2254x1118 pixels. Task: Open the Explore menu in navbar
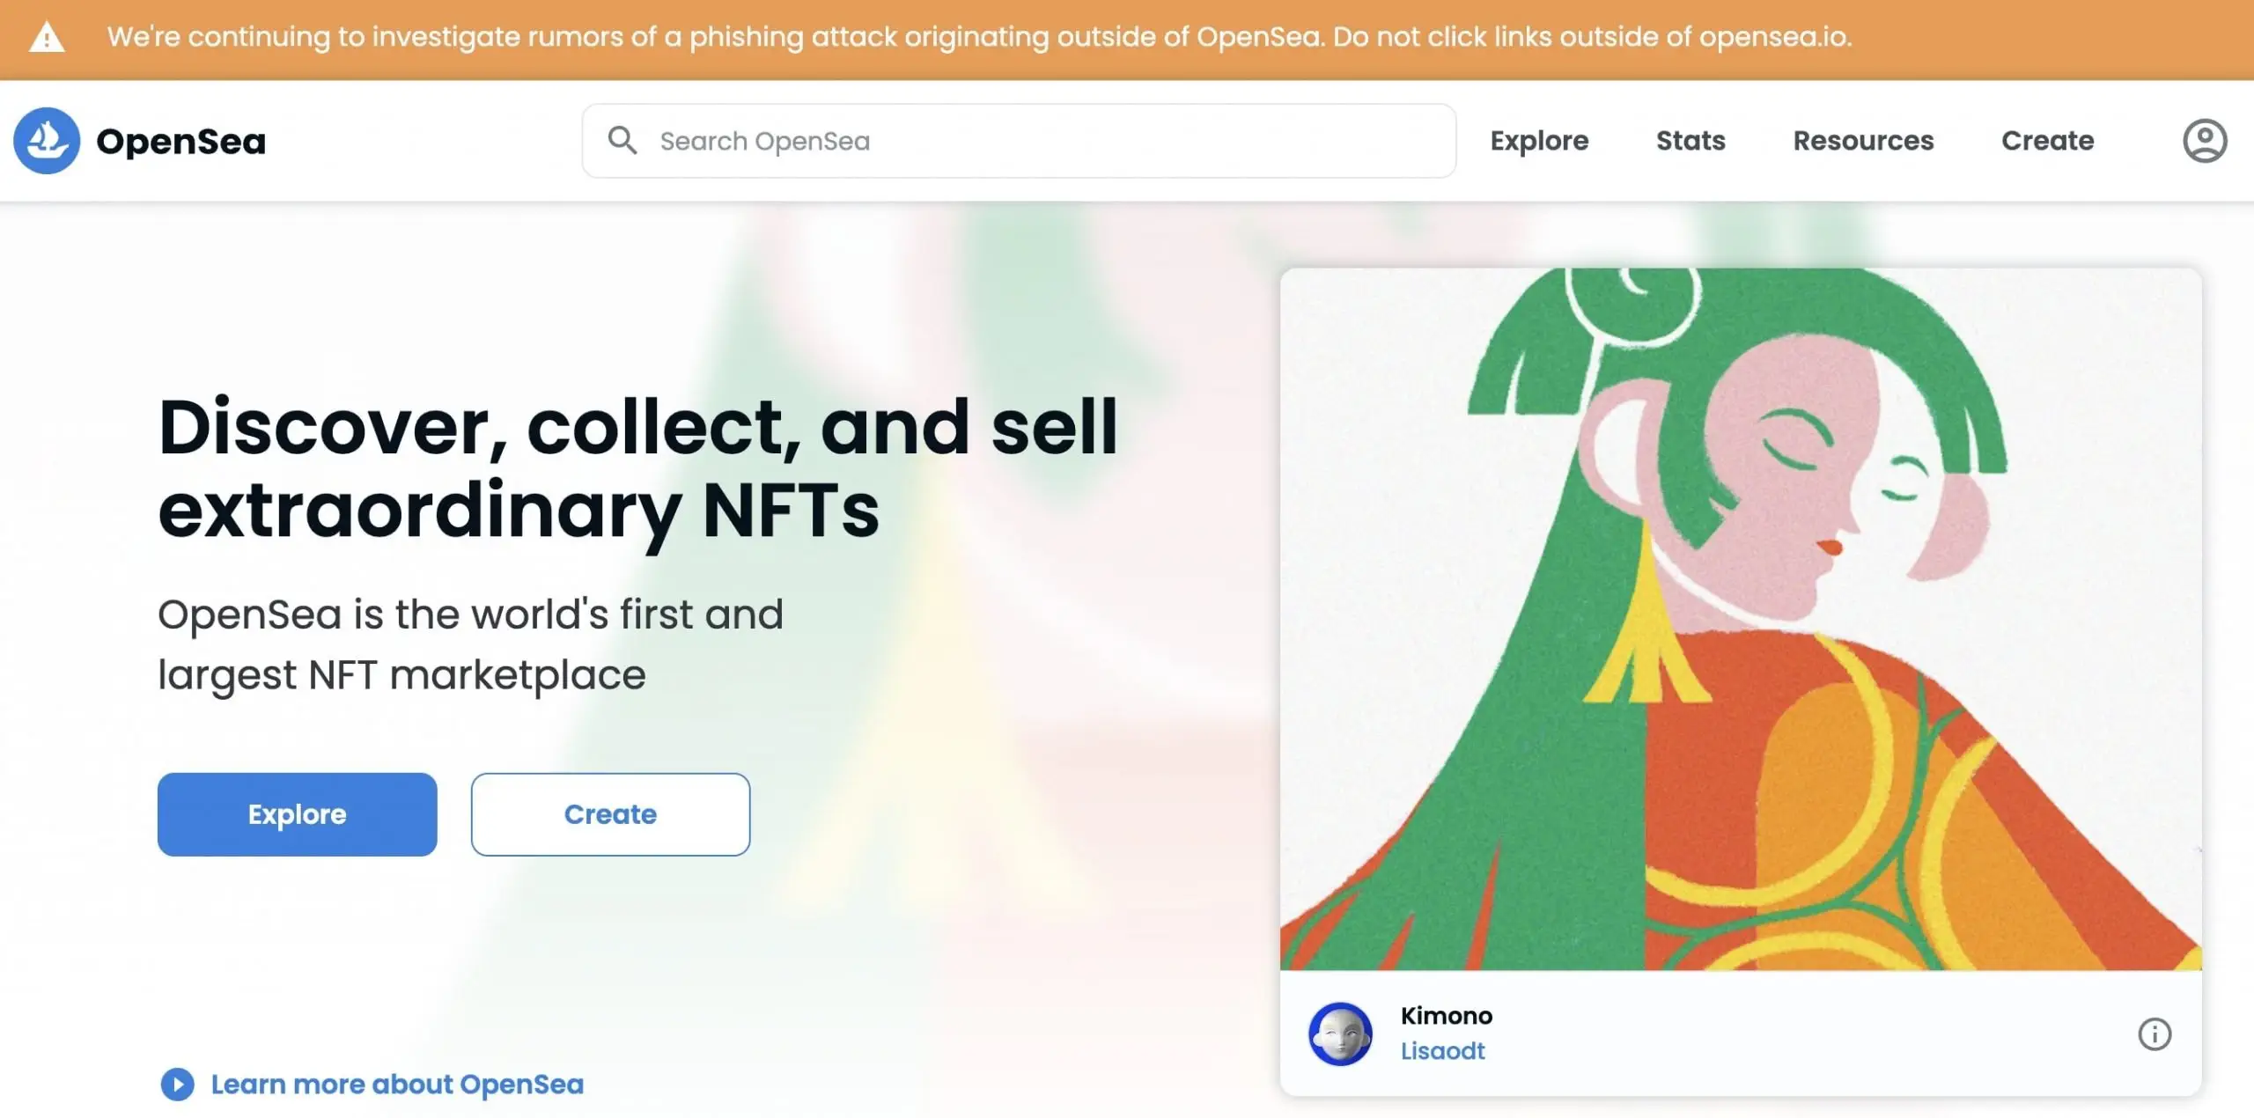click(1539, 141)
